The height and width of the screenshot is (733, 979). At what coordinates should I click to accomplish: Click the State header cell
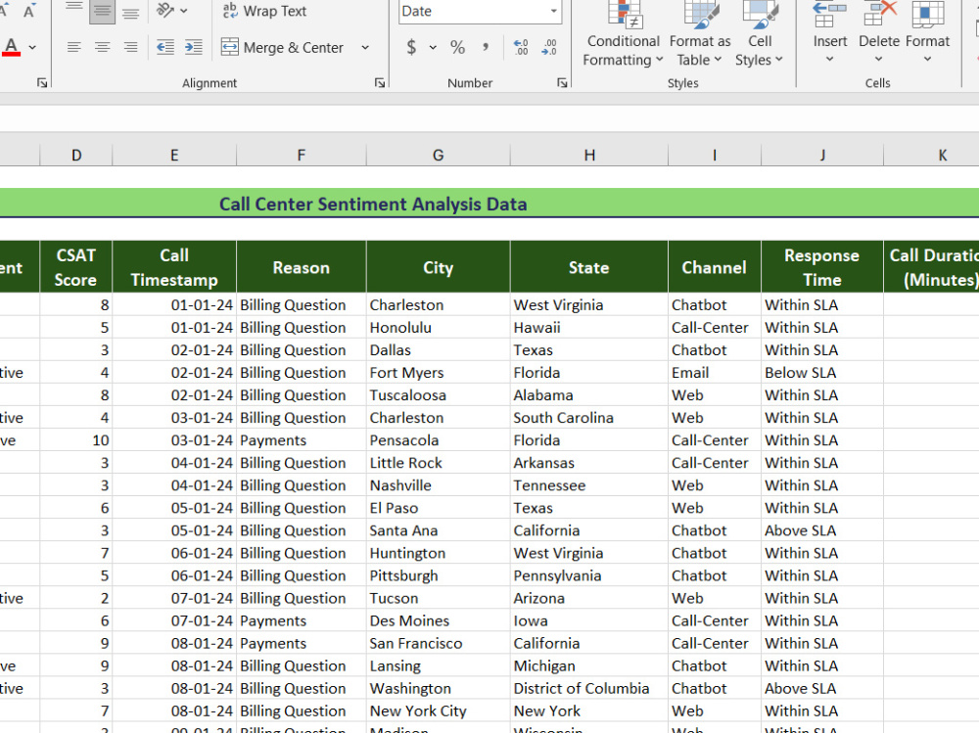588,267
